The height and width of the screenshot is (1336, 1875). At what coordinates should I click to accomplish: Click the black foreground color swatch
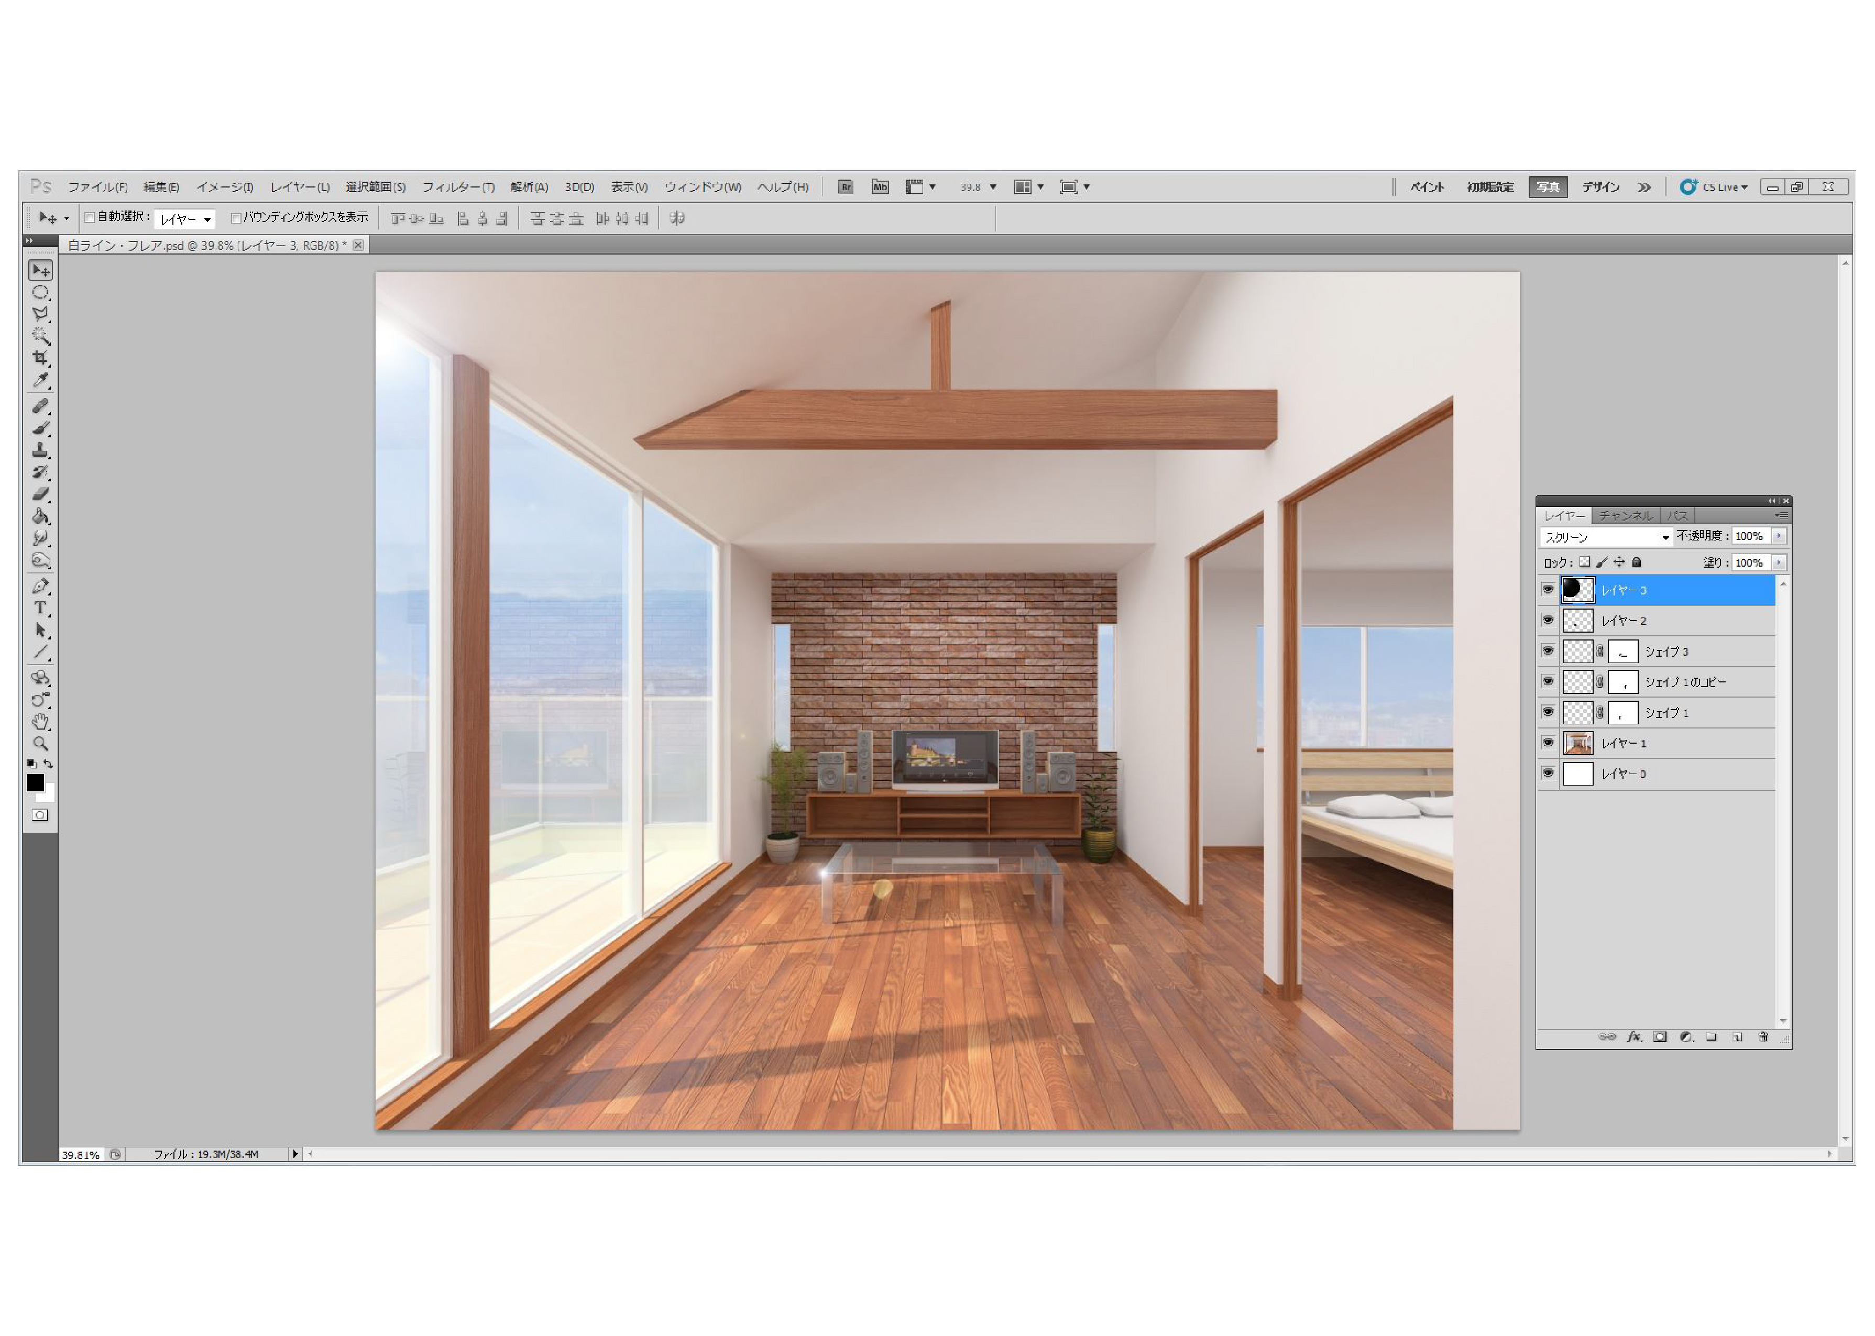[x=35, y=782]
